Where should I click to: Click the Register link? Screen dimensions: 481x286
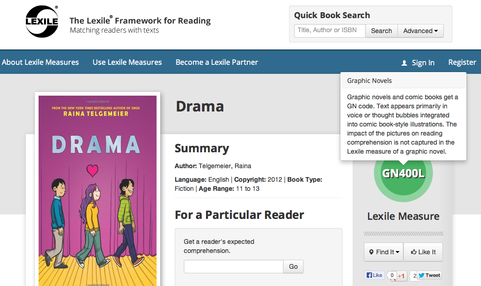462,62
